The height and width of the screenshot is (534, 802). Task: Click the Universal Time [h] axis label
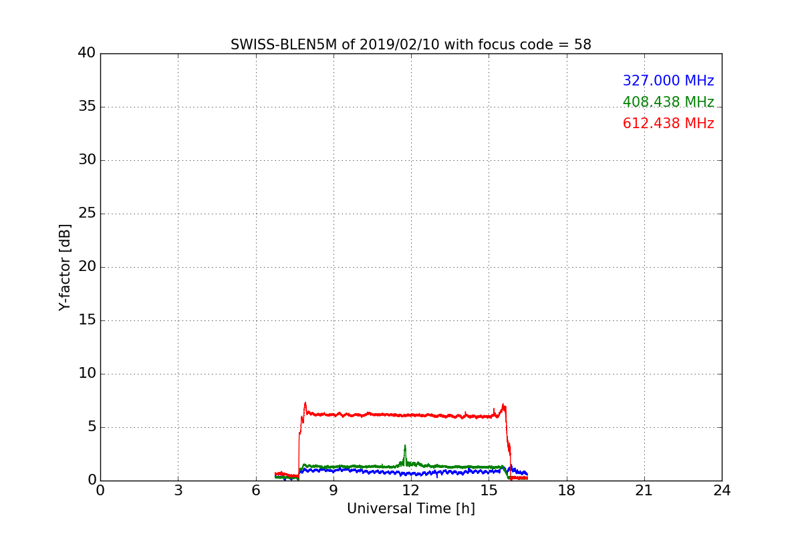(411, 509)
